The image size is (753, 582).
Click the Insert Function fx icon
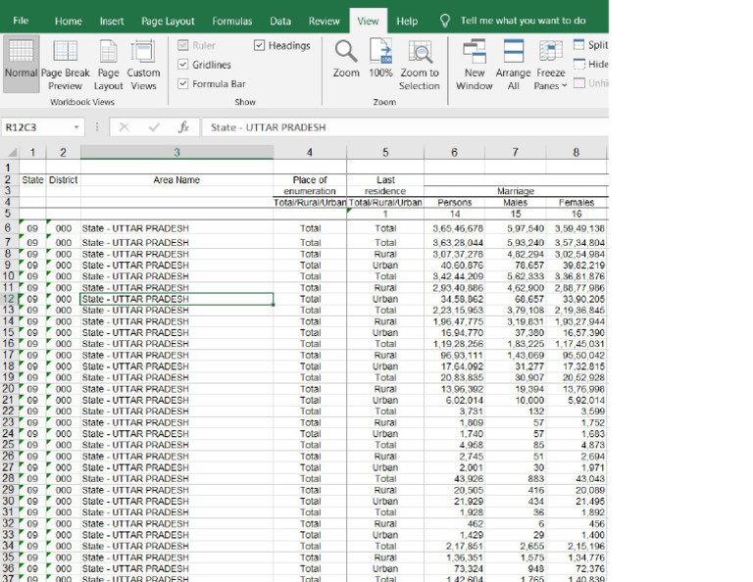(183, 127)
